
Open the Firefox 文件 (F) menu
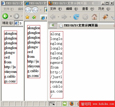pos(56,9)
